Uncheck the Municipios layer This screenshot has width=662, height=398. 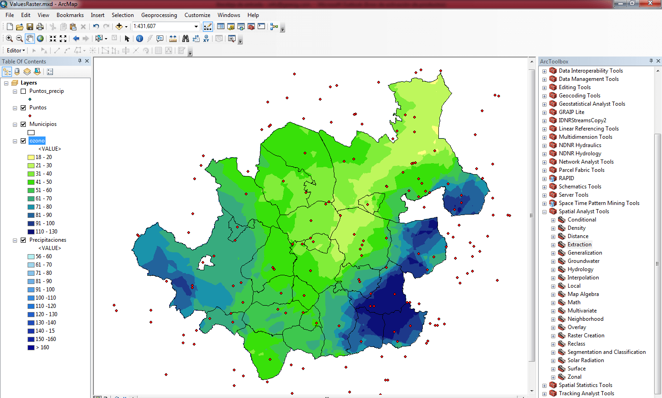pos(23,124)
